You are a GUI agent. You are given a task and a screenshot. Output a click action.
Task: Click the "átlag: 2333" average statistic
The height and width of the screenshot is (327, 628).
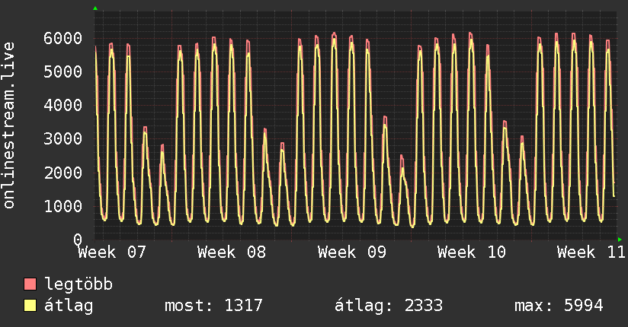coord(389,306)
